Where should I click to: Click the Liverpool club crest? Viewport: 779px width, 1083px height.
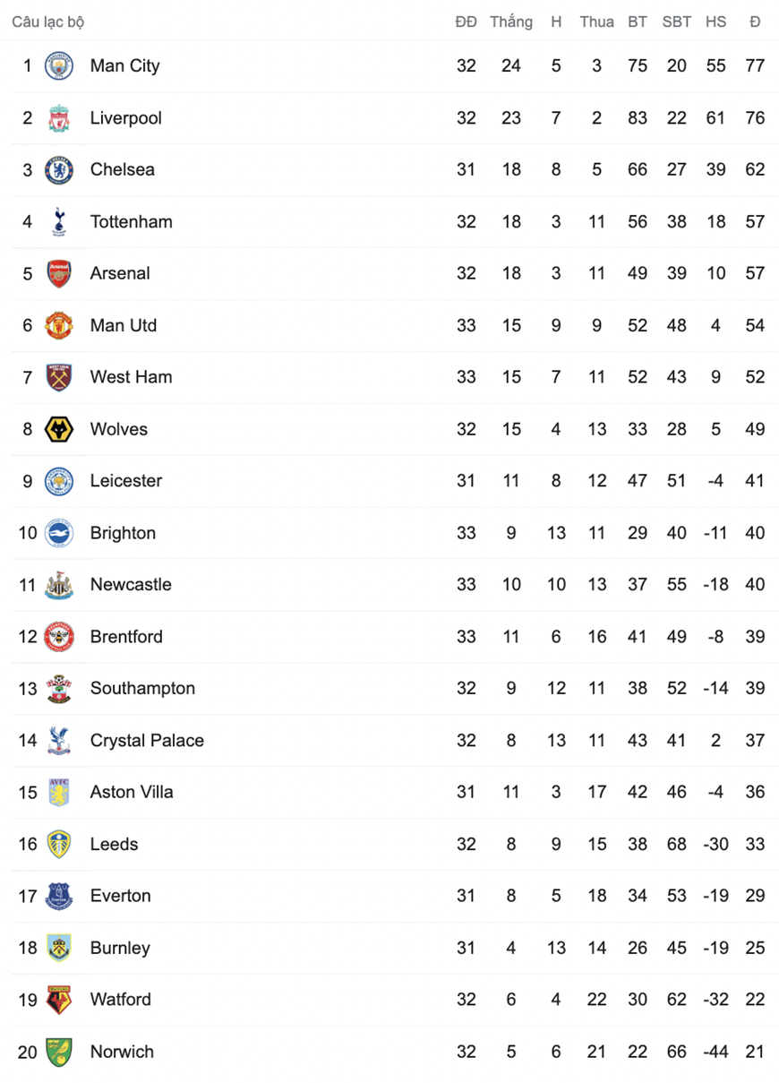[59, 117]
